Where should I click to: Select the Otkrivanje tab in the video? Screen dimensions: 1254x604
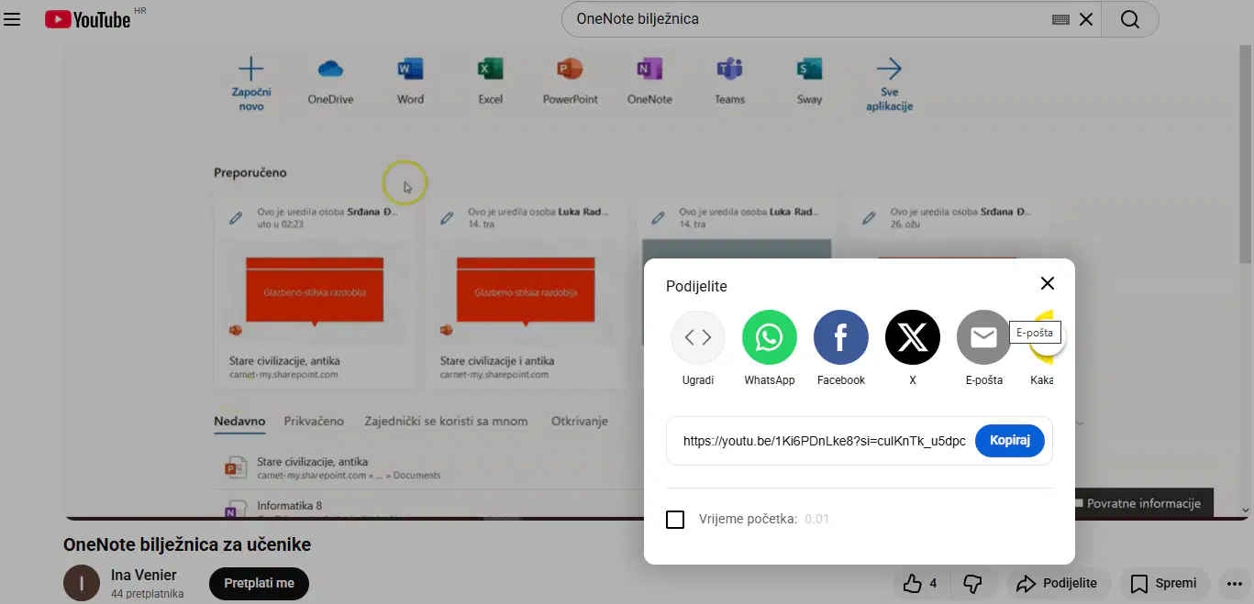(x=580, y=422)
